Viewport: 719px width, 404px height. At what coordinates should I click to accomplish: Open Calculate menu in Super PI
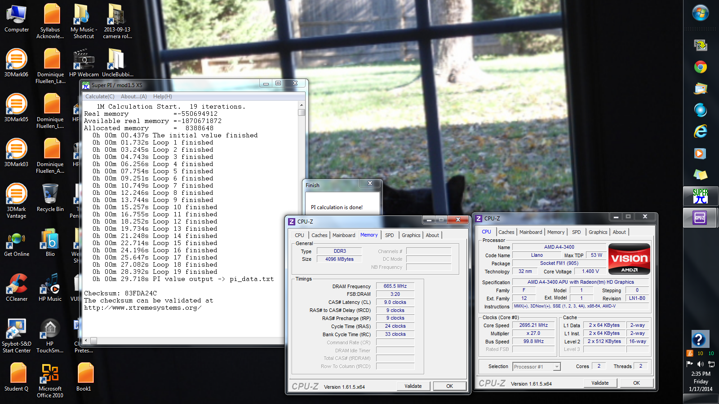100,97
